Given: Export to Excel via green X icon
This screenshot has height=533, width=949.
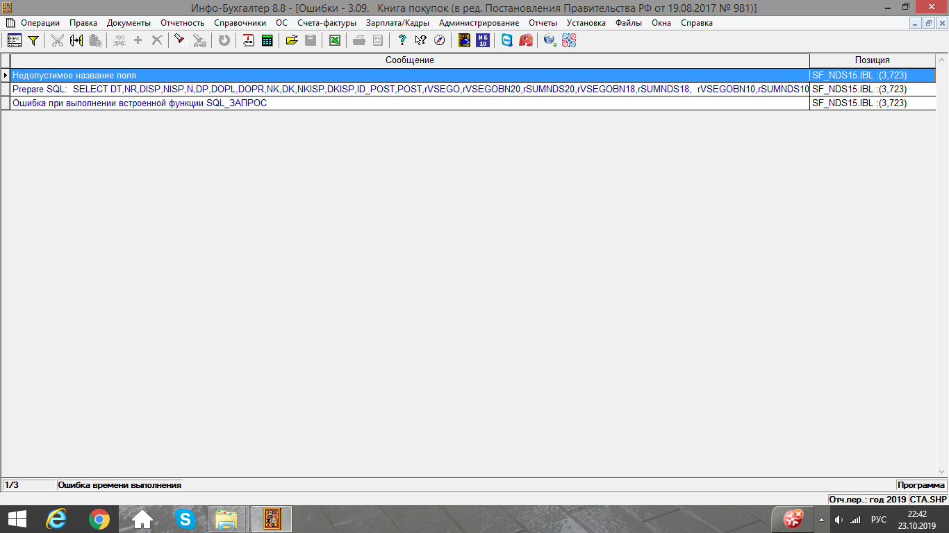Looking at the screenshot, I should pos(335,40).
